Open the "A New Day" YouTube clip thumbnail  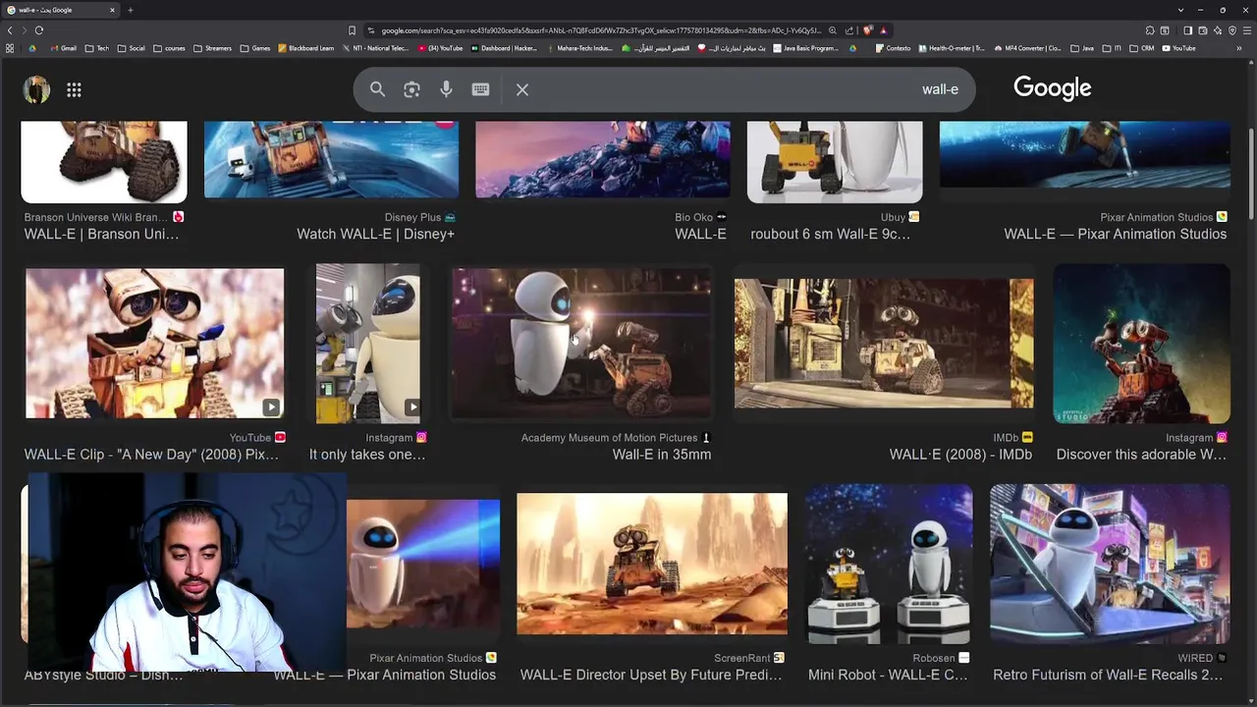154,343
